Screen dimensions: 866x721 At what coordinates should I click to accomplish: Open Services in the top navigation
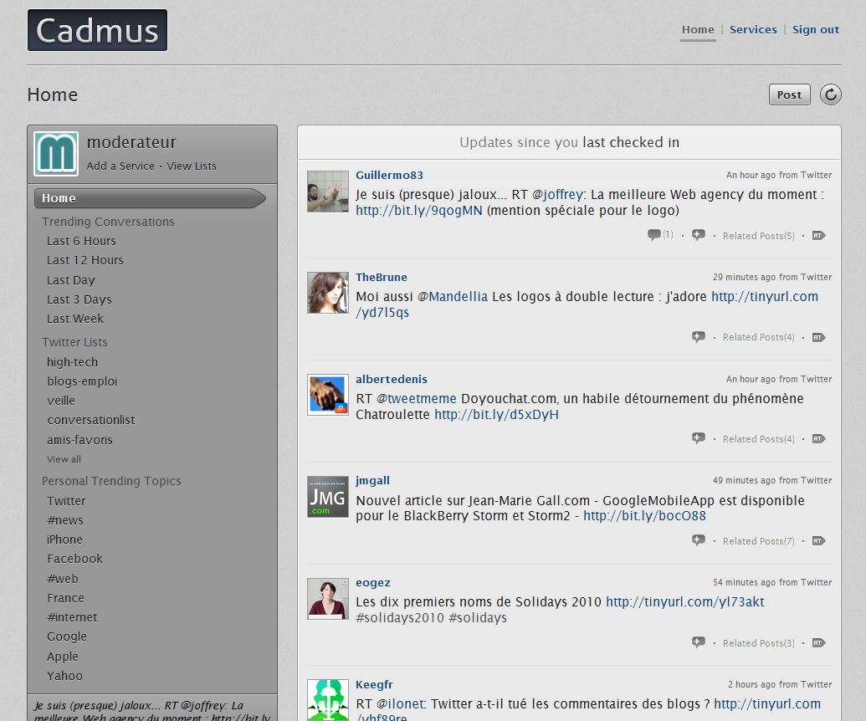click(753, 30)
